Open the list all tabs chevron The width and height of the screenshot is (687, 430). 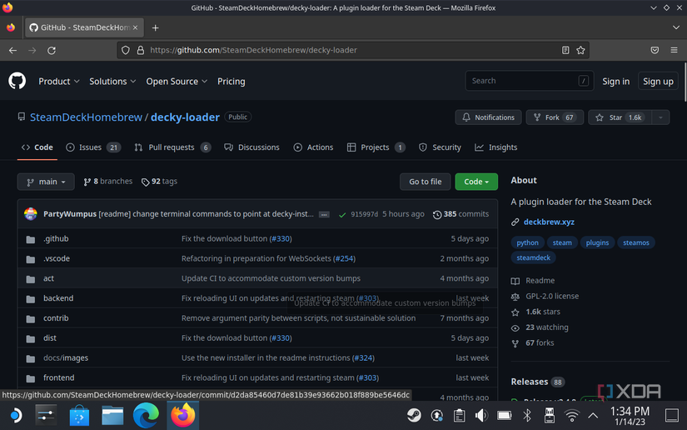[x=675, y=27]
